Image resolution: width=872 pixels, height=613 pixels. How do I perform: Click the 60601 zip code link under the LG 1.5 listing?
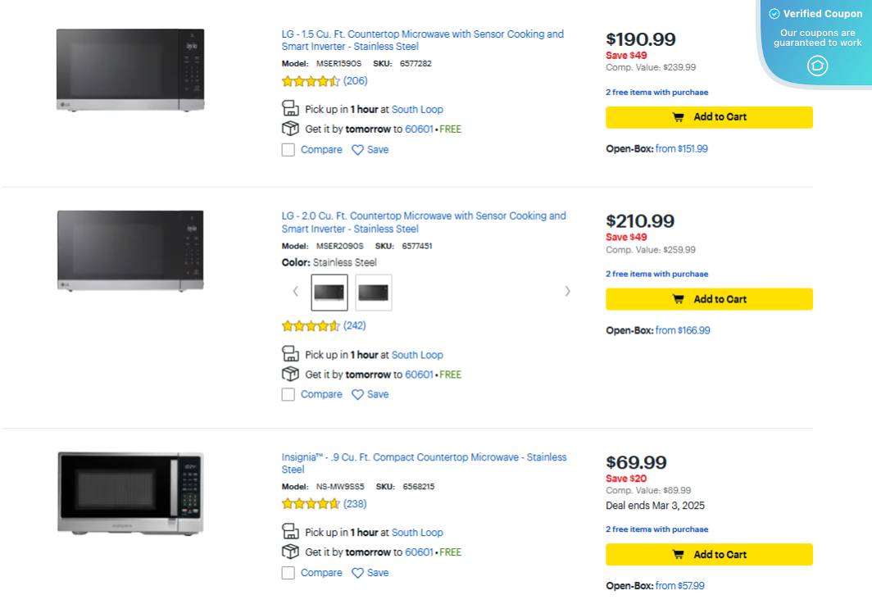(x=419, y=129)
